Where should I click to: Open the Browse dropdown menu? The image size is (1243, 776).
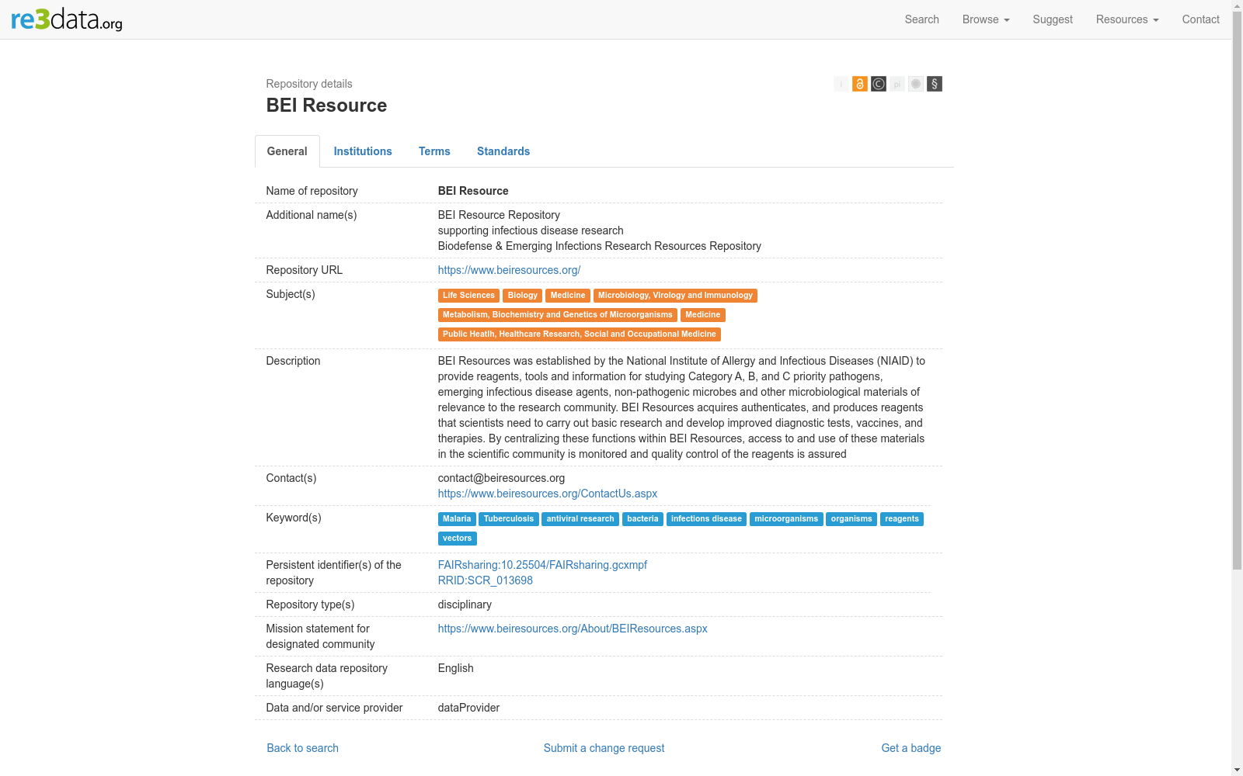click(986, 19)
